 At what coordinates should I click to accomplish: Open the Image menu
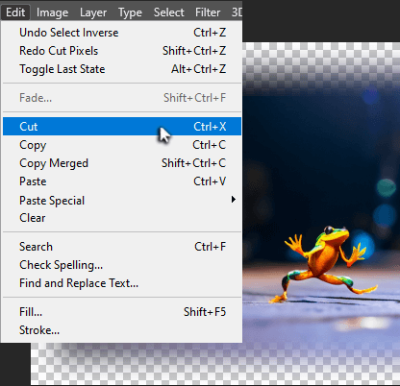tap(52, 12)
